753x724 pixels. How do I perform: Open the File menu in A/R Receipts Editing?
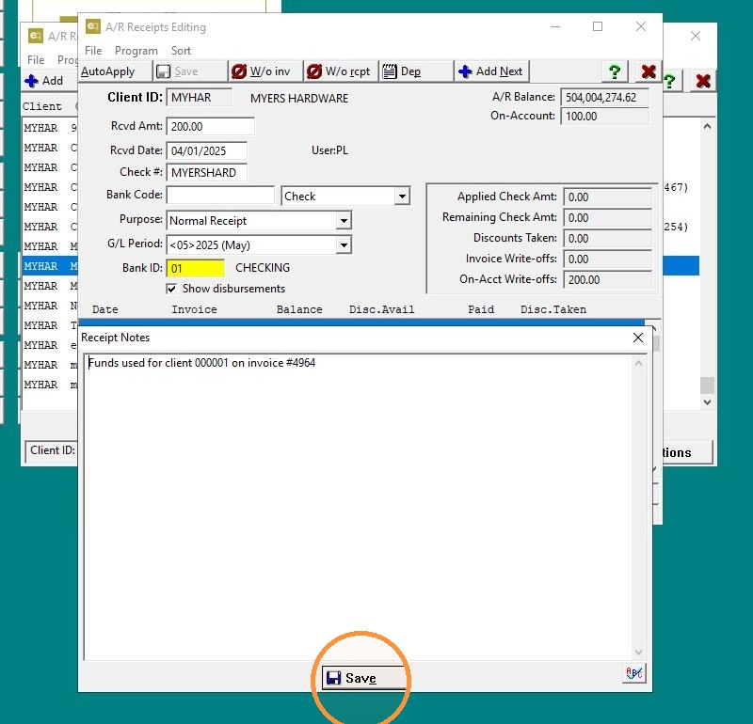pos(93,51)
